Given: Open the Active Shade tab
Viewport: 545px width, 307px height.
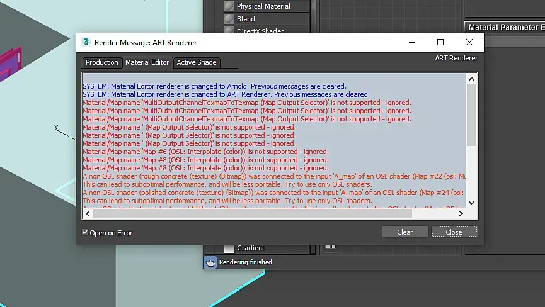Looking at the screenshot, I should tap(197, 62).
